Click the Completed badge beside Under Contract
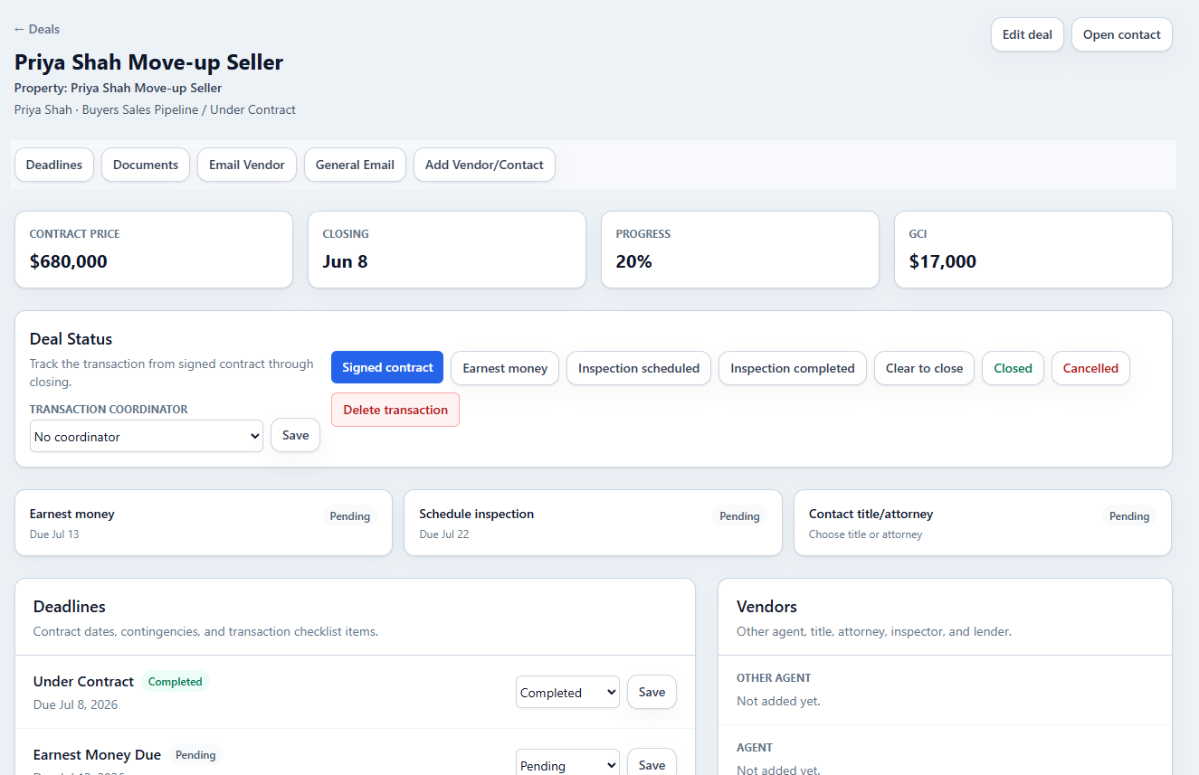The image size is (1199, 775). pyautogui.click(x=176, y=682)
